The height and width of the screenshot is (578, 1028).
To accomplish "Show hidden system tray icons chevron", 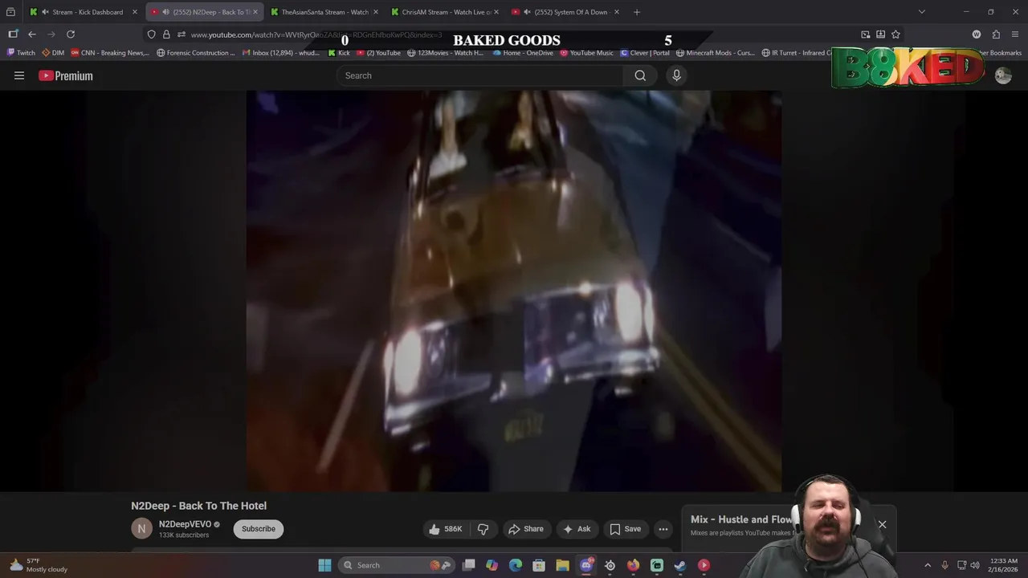I will tap(928, 565).
